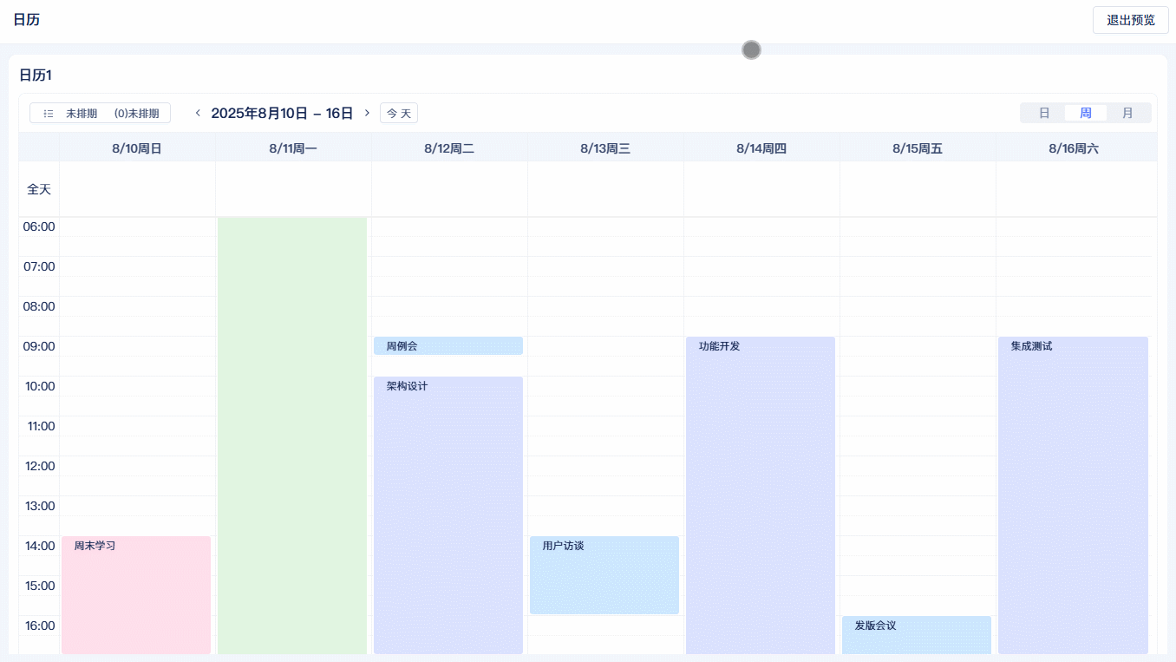Screen dimensions: 1176x662
Task: Click the 2025年8月10日 – 16日 date range
Action: (x=282, y=113)
